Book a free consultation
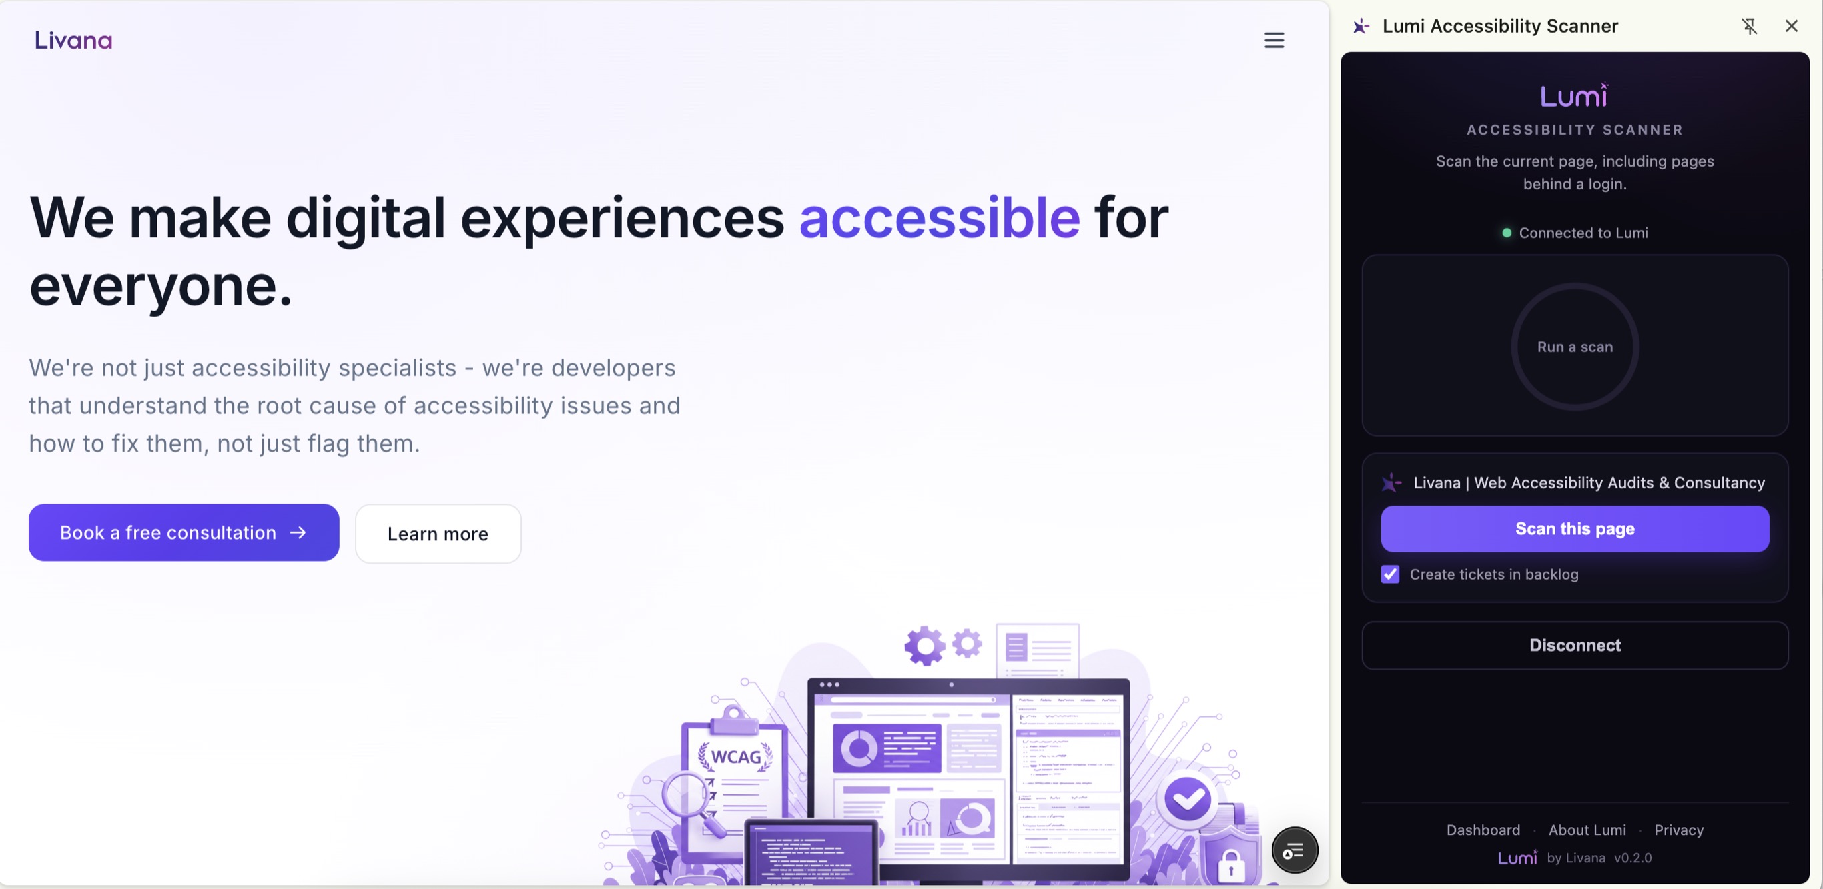The height and width of the screenshot is (889, 1823). (x=184, y=533)
